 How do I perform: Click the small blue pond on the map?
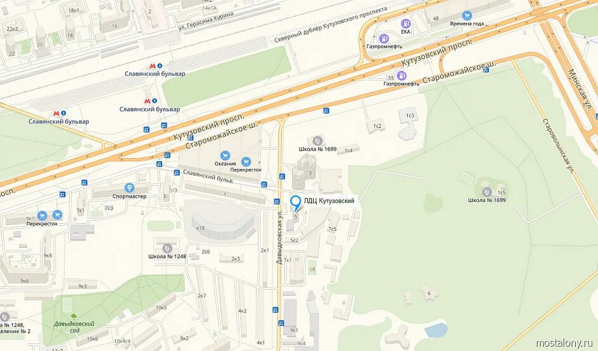click(x=436, y=329)
